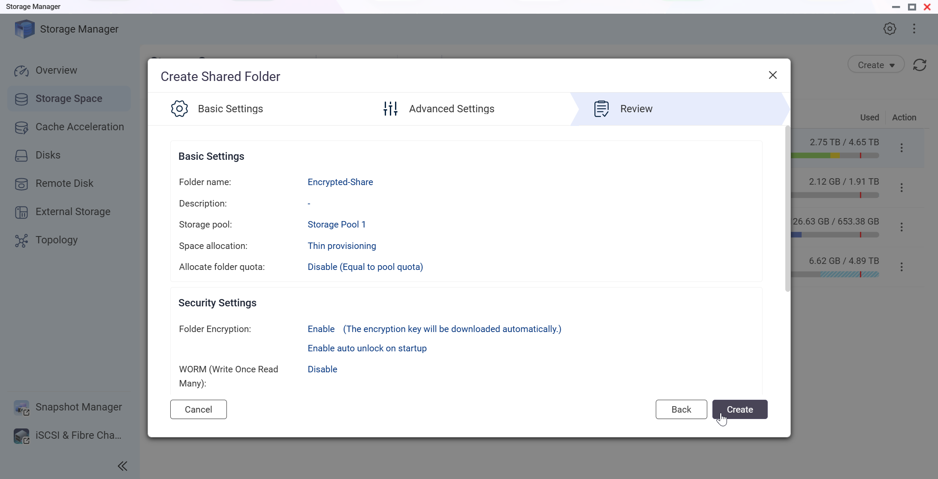Image resolution: width=938 pixels, height=479 pixels.
Task: Click the WORM Disable value
Action: [x=323, y=369]
